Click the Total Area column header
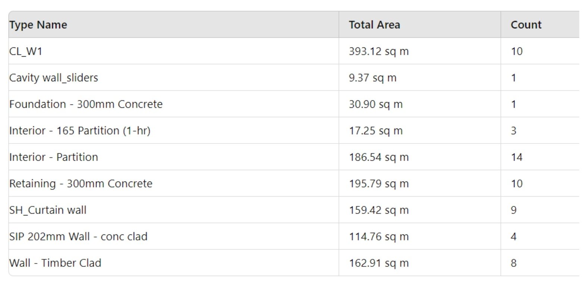 [374, 25]
